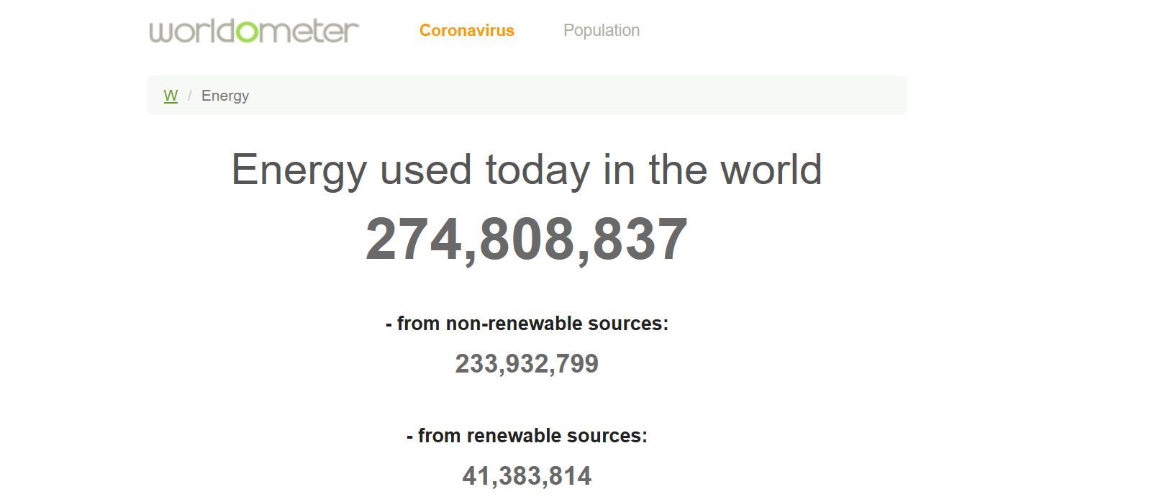The width and height of the screenshot is (1175, 502).
Task: Click the green "o" in the worldometer logo
Action: pos(246,32)
